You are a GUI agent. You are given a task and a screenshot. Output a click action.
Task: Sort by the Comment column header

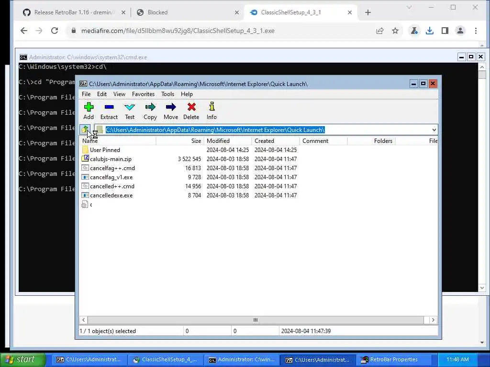(x=323, y=141)
